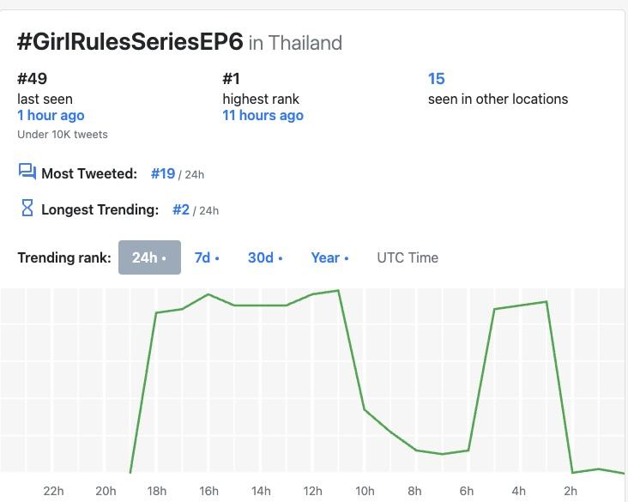Click the 18h label on the time axis

(157, 491)
